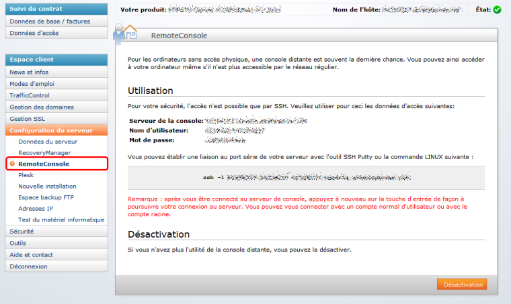Click the Serveur de la console label

tap(166, 121)
